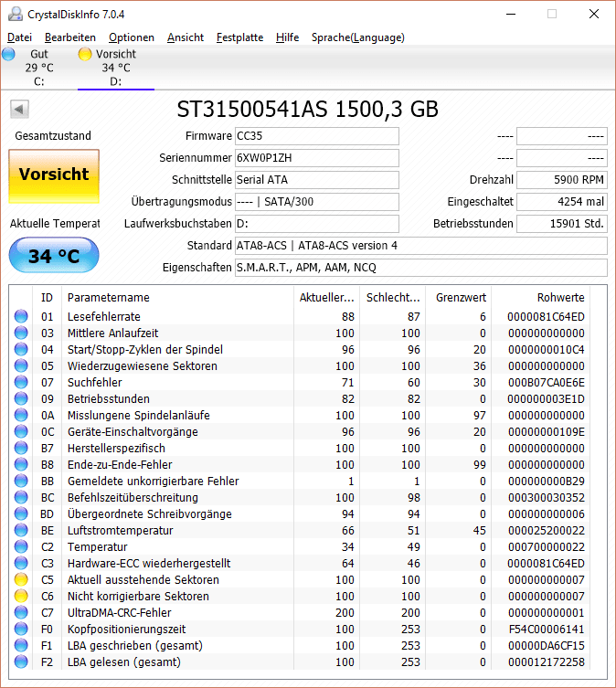Click yellow warning icon for Nicht korrigierbare Sektoren
Screen dimensions: 616x688
coord(21,597)
